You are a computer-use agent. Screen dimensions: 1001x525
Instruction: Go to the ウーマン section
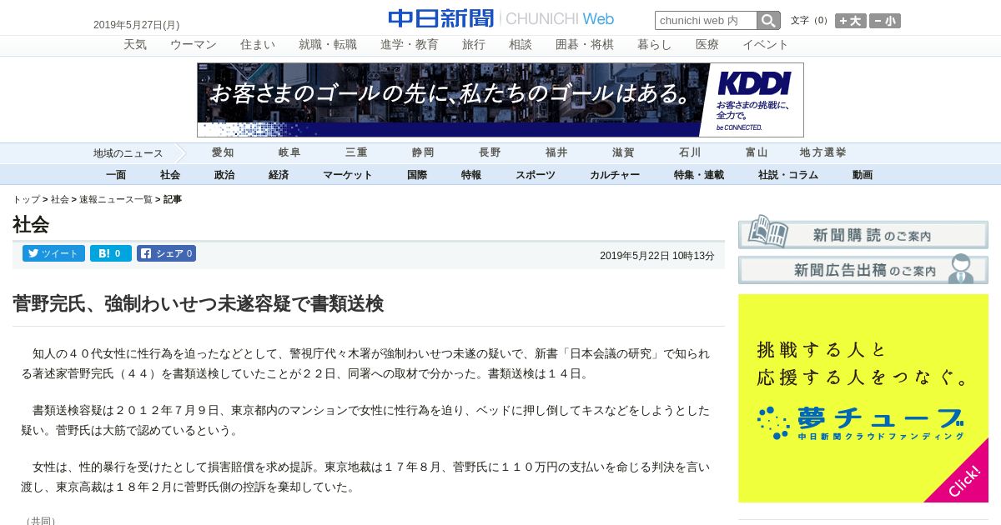pos(194,45)
